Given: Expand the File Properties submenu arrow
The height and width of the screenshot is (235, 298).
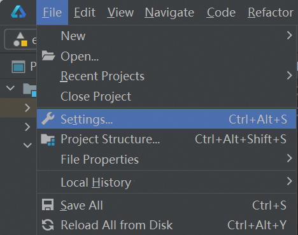Looking at the screenshot, I should 290,159.
